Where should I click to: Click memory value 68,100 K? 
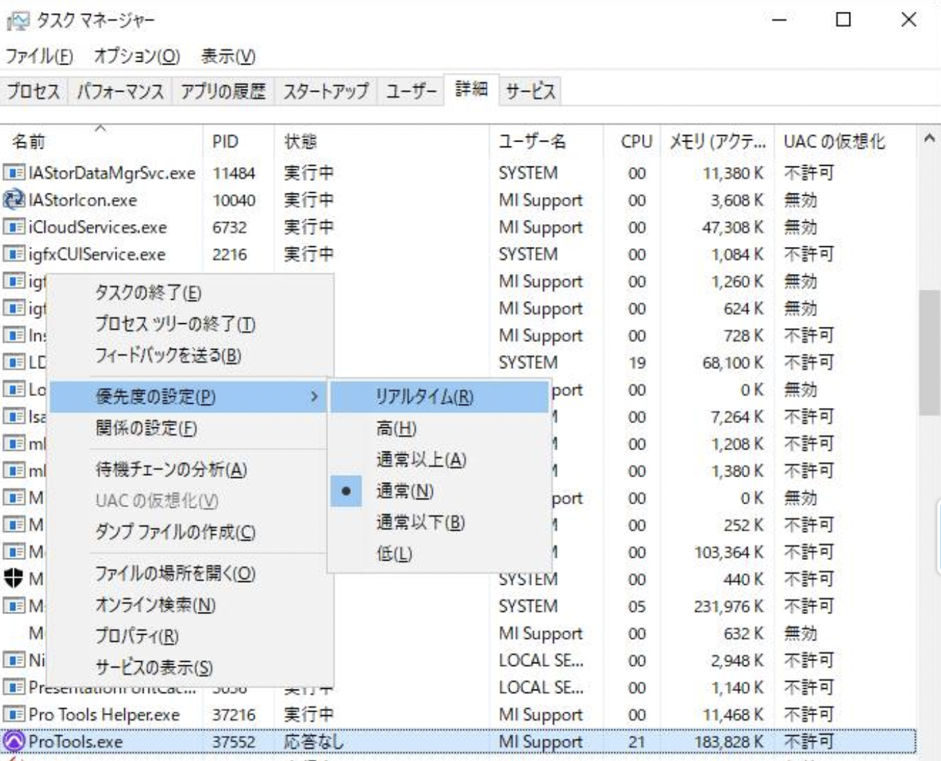733,362
